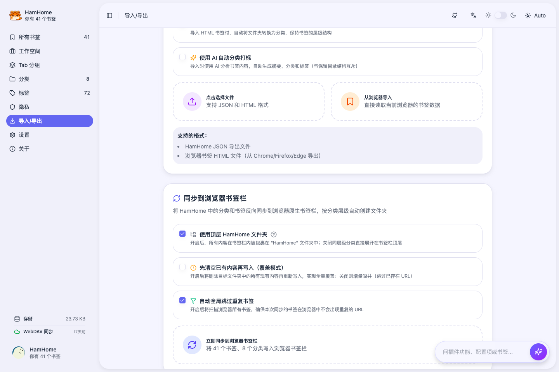Click the circular sync icon in 立即同步 card
Screen dimensions: 559x372
click(x=192, y=345)
